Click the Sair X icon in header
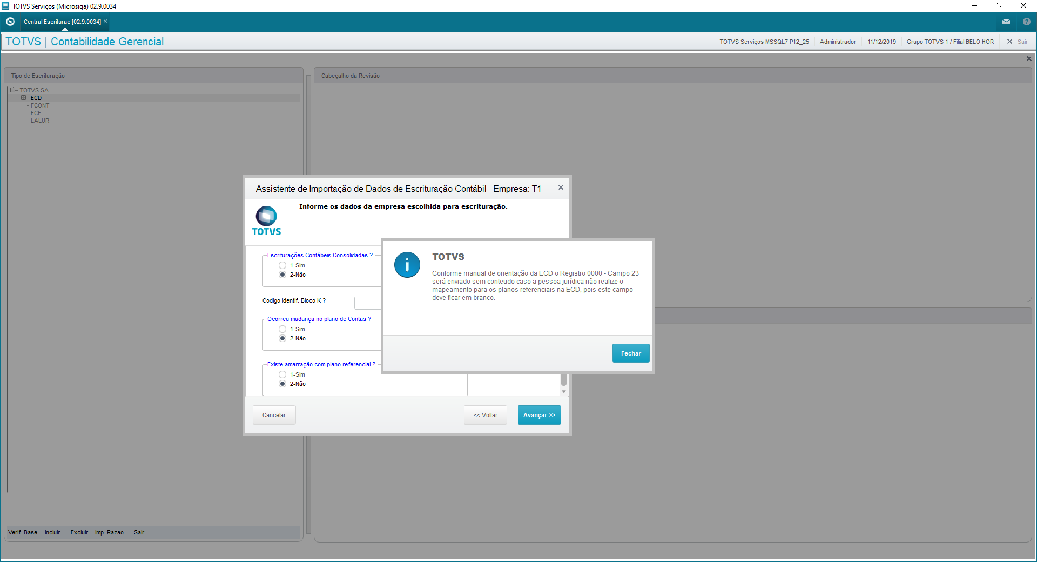The image size is (1037, 562). [1009, 42]
